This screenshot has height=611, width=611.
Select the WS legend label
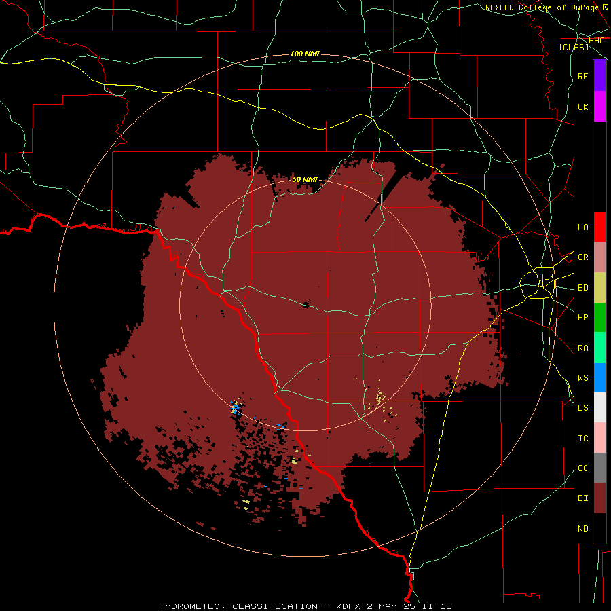tap(582, 378)
